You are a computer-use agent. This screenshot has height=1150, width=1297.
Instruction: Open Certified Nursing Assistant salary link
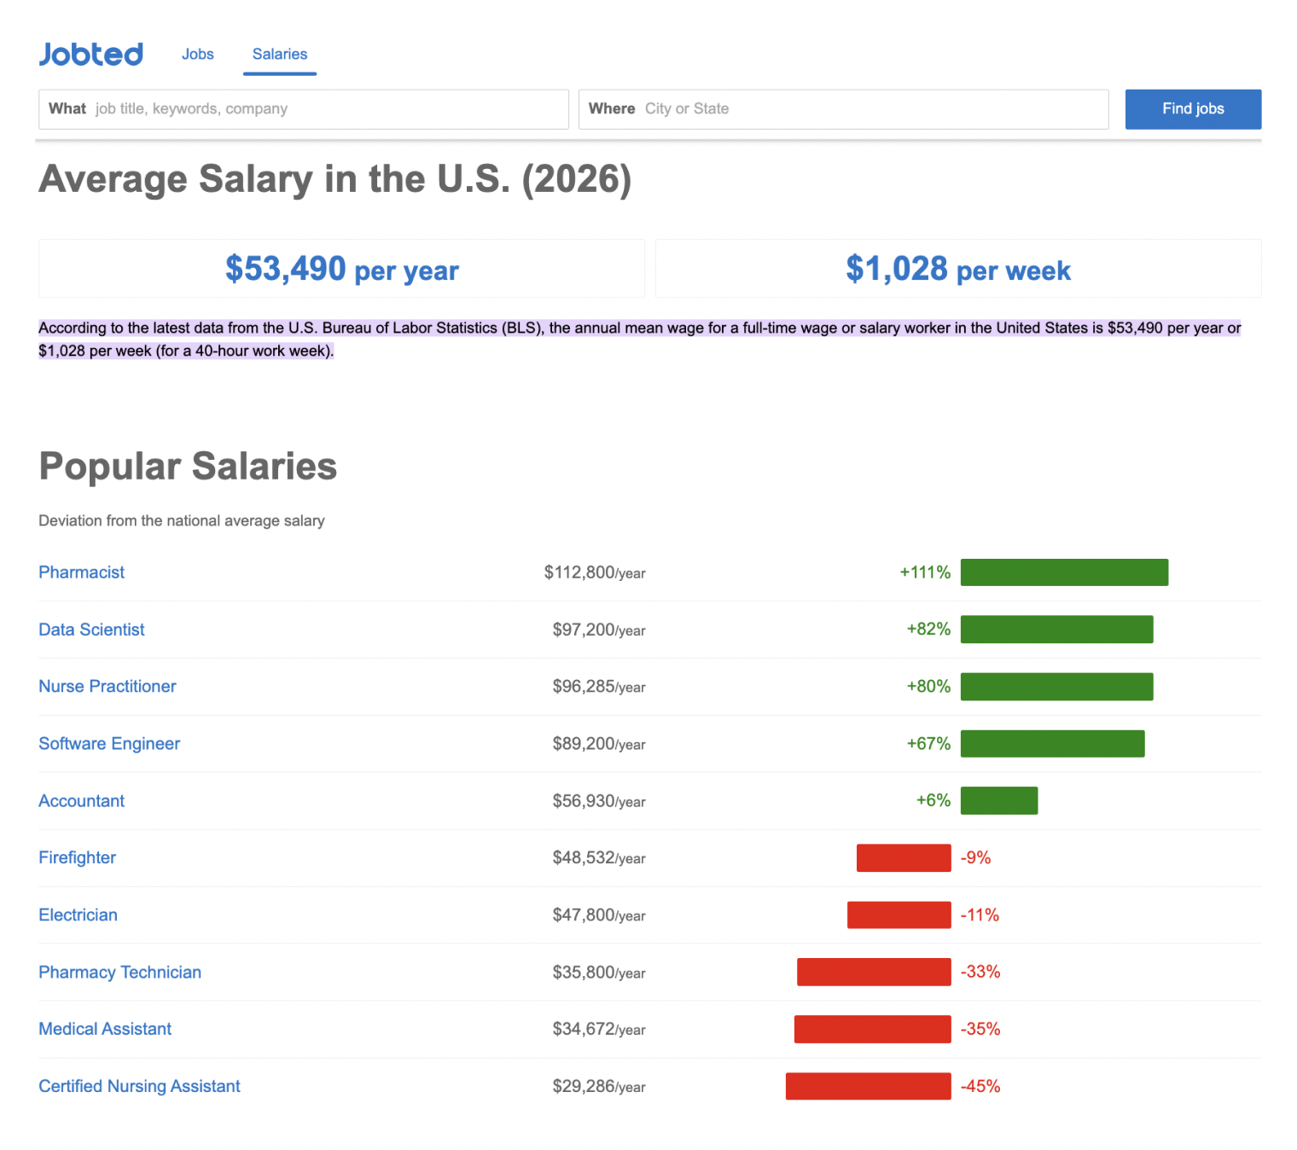[139, 1086]
